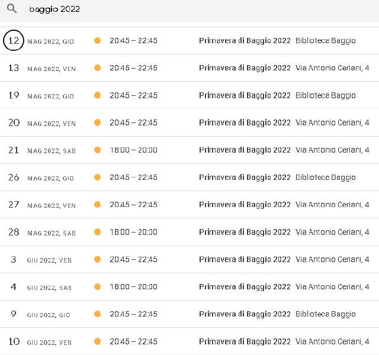
Task: Open the Primavera di Baggio event on 4 GIU
Action: pyautogui.click(x=245, y=287)
